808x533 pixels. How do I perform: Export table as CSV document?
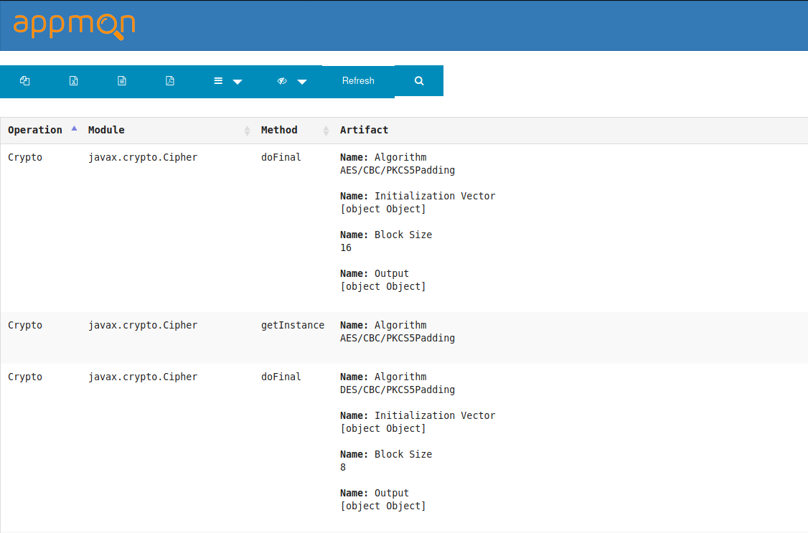pos(122,81)
